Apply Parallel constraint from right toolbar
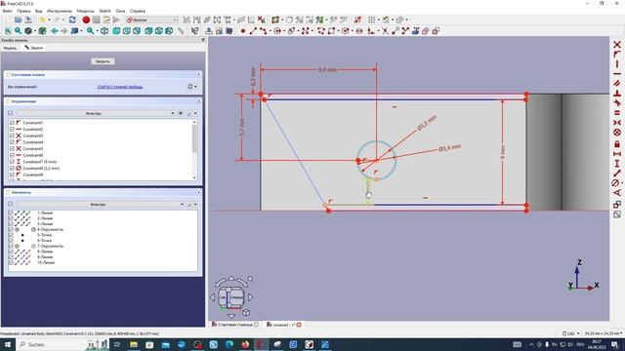Viewport: 625px width, 351px height. [617, 84]
